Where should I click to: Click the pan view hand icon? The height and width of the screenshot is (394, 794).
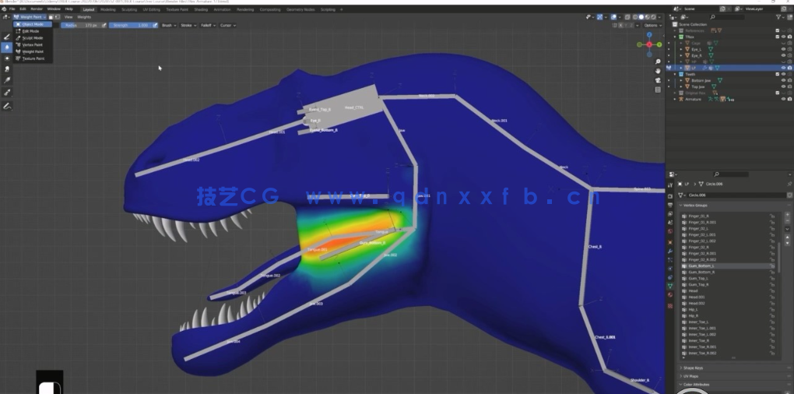click(658, 71)
